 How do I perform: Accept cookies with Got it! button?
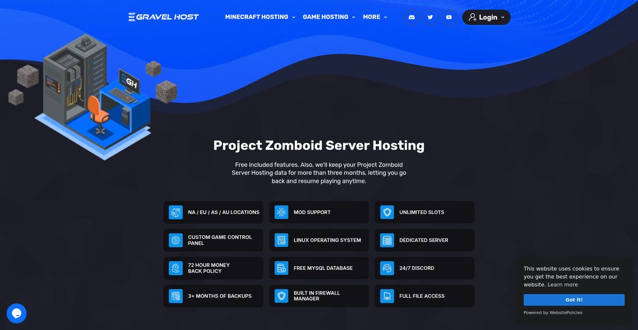[x=574, y=300]
